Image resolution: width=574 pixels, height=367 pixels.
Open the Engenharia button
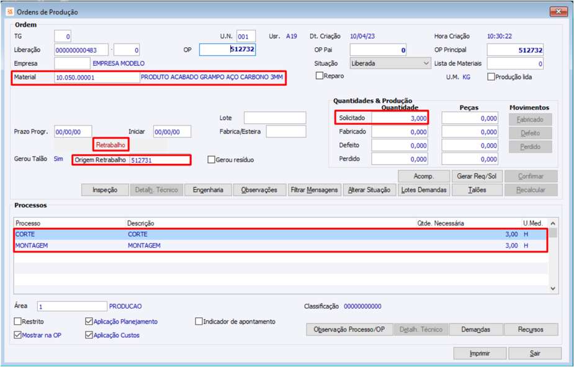point(208,190)
